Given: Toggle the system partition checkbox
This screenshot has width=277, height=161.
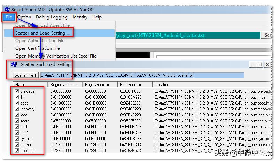Looking at the screenshot, I should click(x=17, y=139).
